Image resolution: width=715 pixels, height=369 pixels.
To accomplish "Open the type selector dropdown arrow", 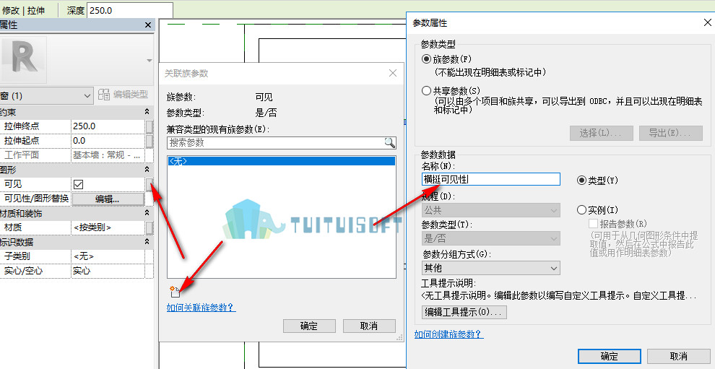I will coord(149,60).
